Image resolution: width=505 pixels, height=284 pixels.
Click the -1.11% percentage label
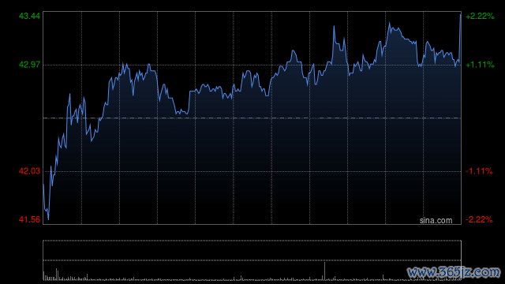point(479,171)
